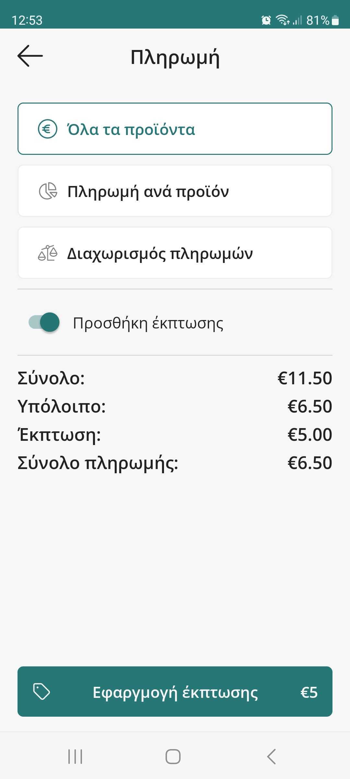Tap the back arrow in header
The width and height of the screenshot is (350, 779).
click(30, 56)
